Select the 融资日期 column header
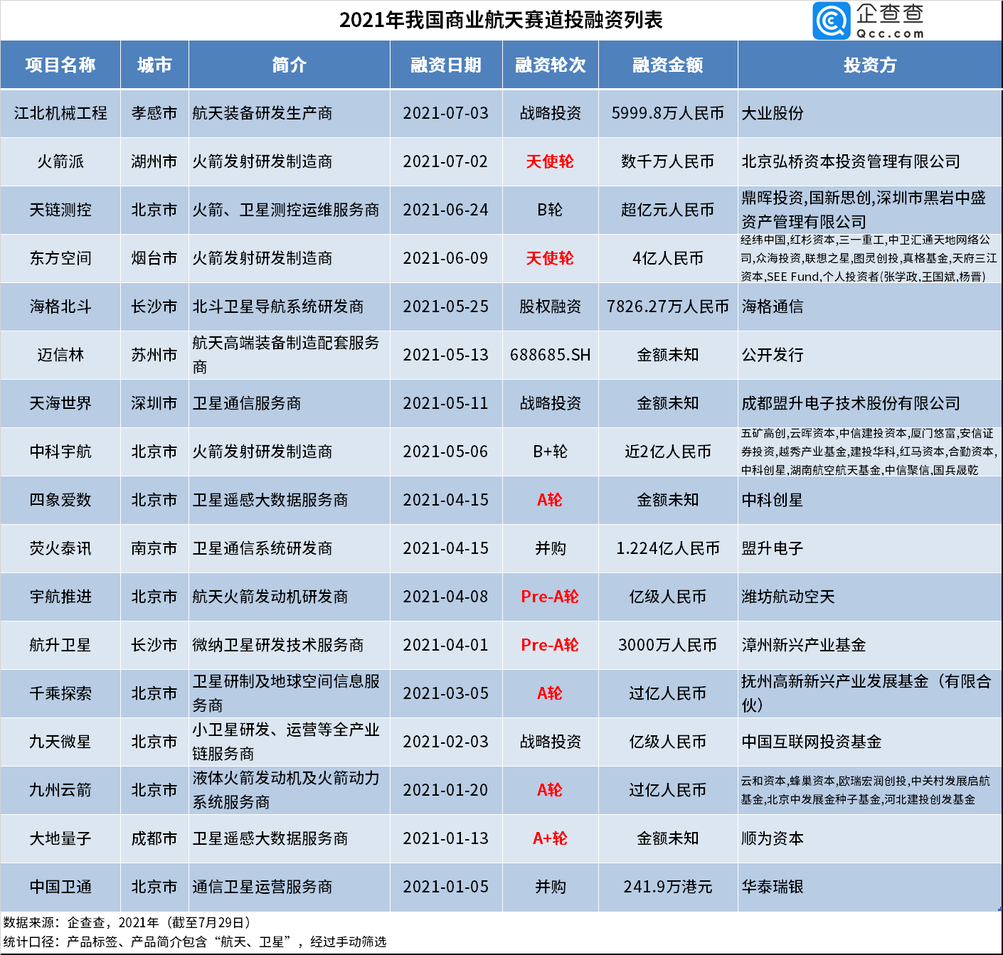Screen dimensions: 1003x955 pos(446,65)
